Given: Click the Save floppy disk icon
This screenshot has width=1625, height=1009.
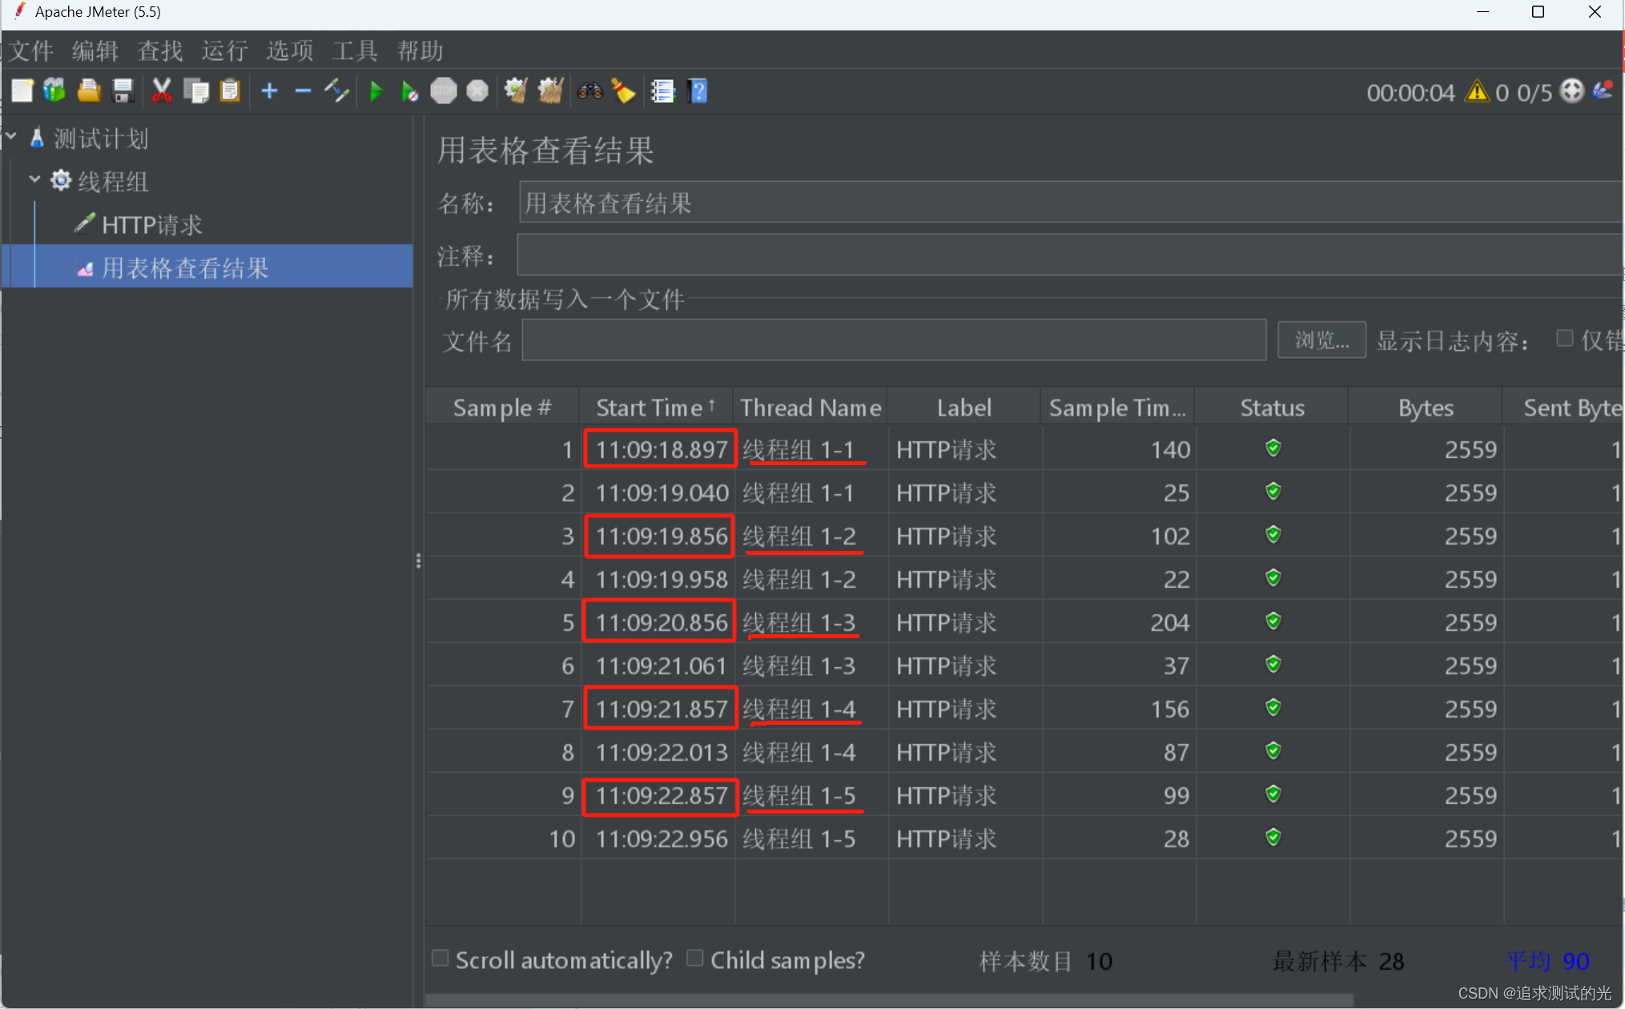Looking at the screenshot, I should [x=123, y=91].
